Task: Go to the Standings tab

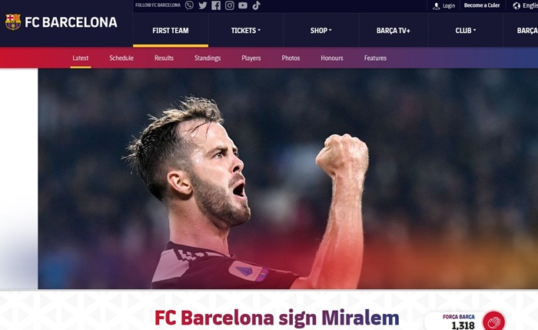Action: click(208, 58)
